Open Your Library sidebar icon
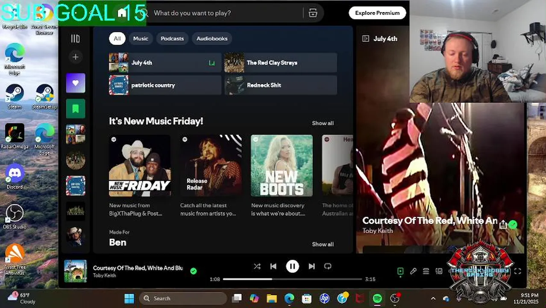Viewport: 546px width, 308px height. tap(75, 39)
